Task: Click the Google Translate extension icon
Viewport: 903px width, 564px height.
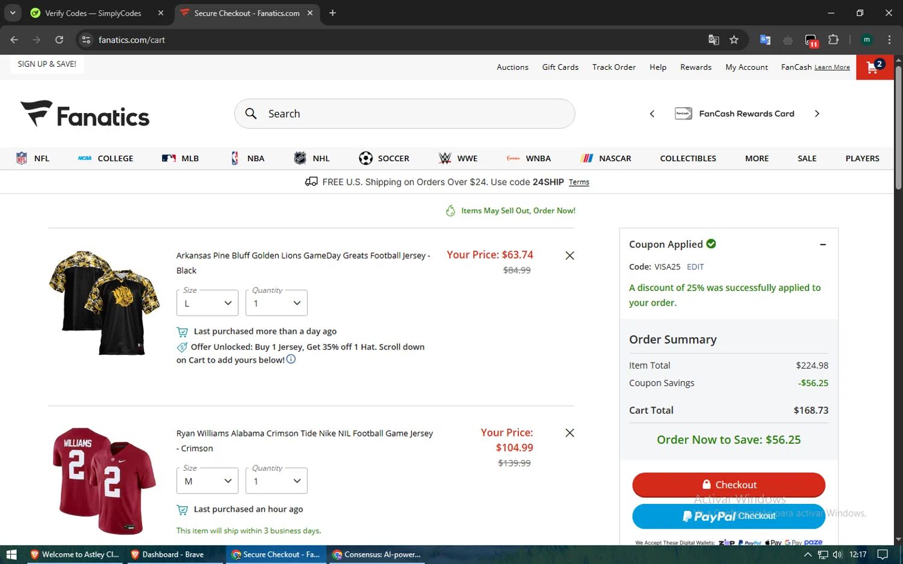Action: [x=765, y=40]
